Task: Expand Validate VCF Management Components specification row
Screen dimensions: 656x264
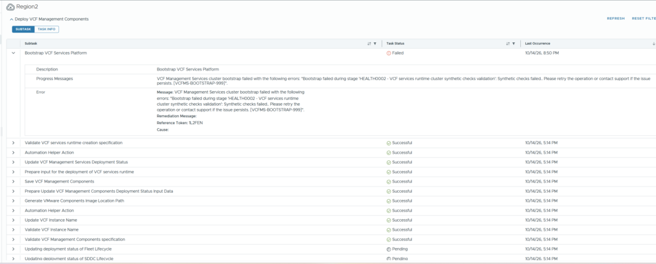Action: (x=13, y=239)
